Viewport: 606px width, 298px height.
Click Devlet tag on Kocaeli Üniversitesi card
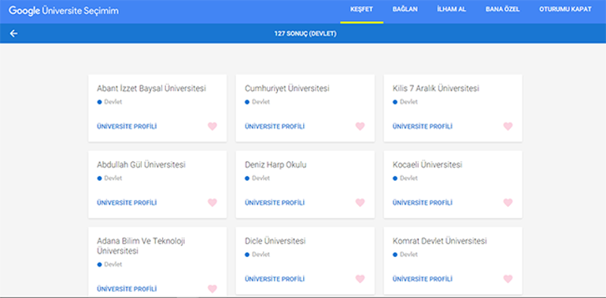coord(408,178)
